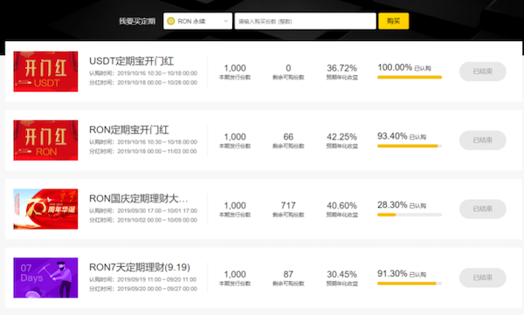This screenshot has height=315, width=524.
Task: Click 1,000 issued shares in USDT row
Action: coord(235,68)
